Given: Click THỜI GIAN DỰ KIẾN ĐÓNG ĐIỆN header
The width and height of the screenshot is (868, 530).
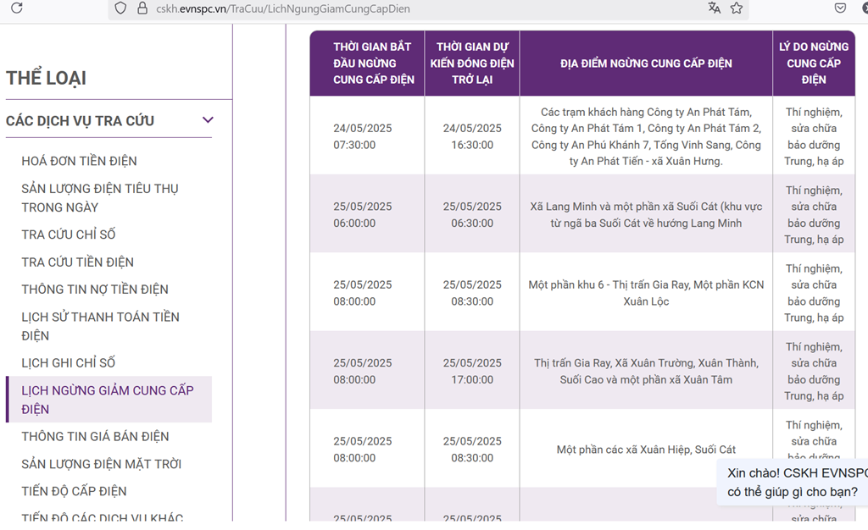Looking at the screenshot, I should (472, 63).
